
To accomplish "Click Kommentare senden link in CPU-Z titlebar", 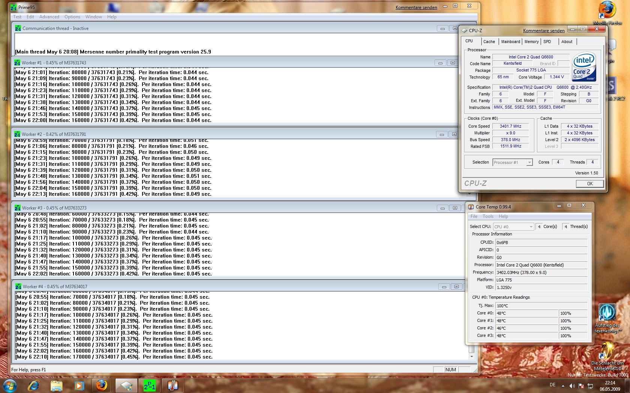I will click(544, 31).
